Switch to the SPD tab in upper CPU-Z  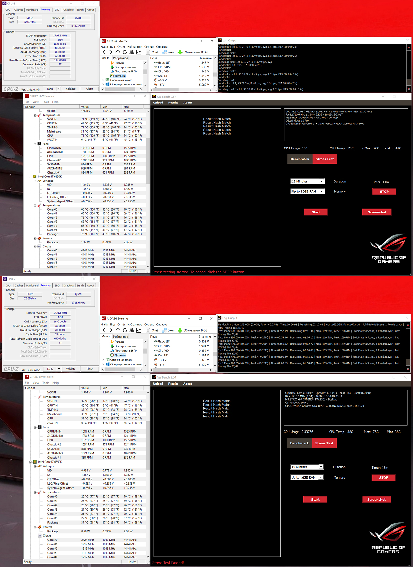[x=57, y=10]
